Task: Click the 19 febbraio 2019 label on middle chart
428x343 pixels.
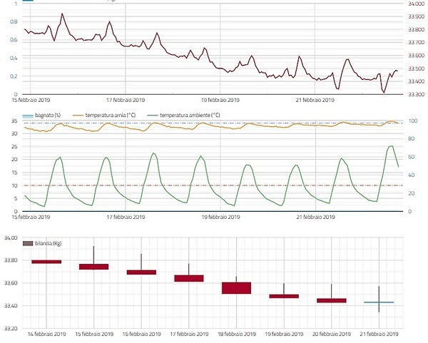Action: [x=220, y=217]
